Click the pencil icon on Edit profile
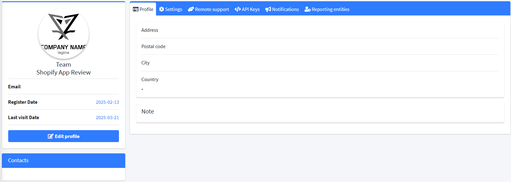The width and height of the screenshot is (511, 182). (50, 136)
